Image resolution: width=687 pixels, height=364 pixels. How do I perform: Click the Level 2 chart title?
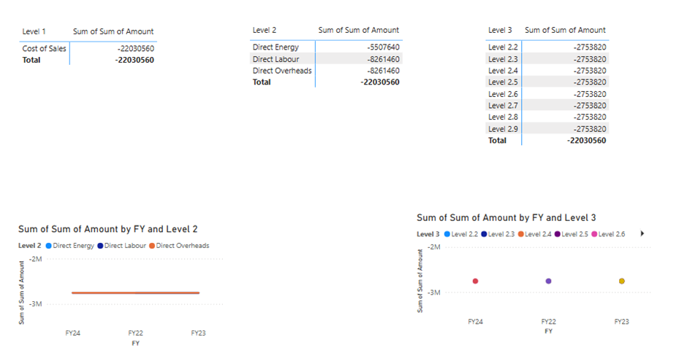107,229
